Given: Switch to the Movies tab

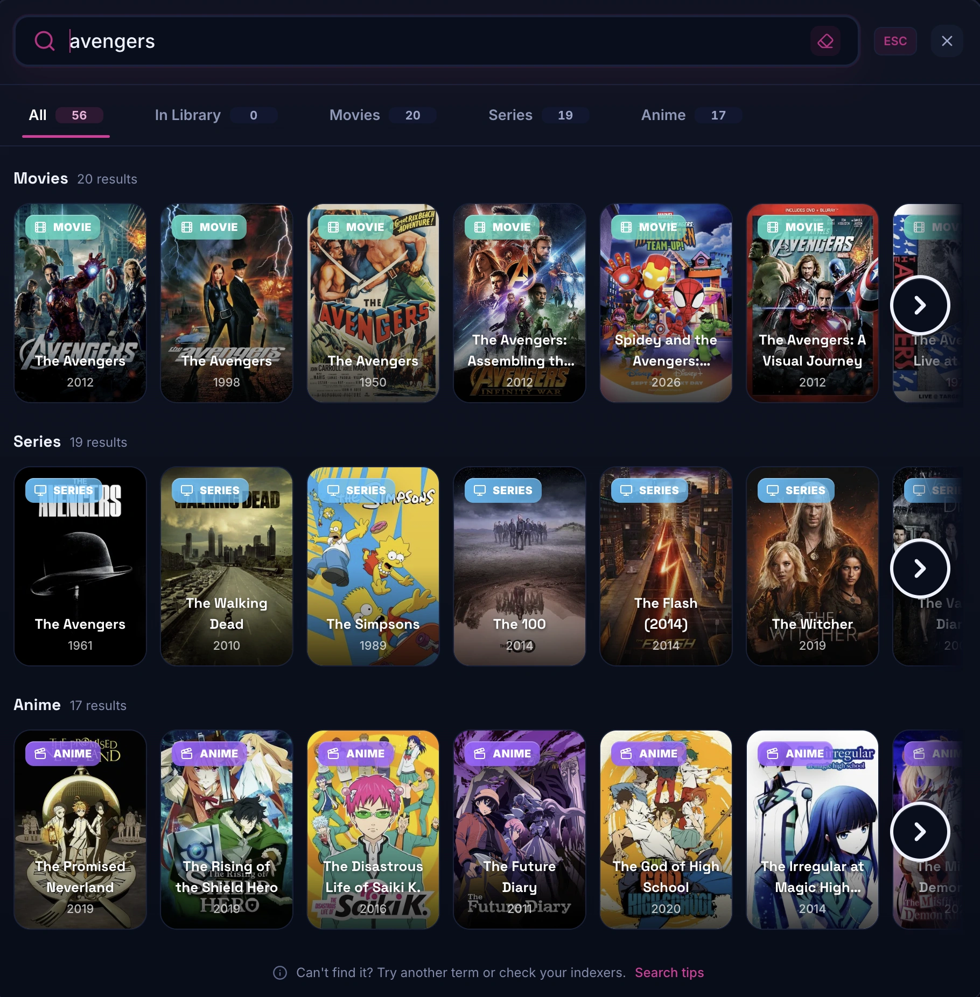Looking at the screenshot, I should (x=382, y=115).
